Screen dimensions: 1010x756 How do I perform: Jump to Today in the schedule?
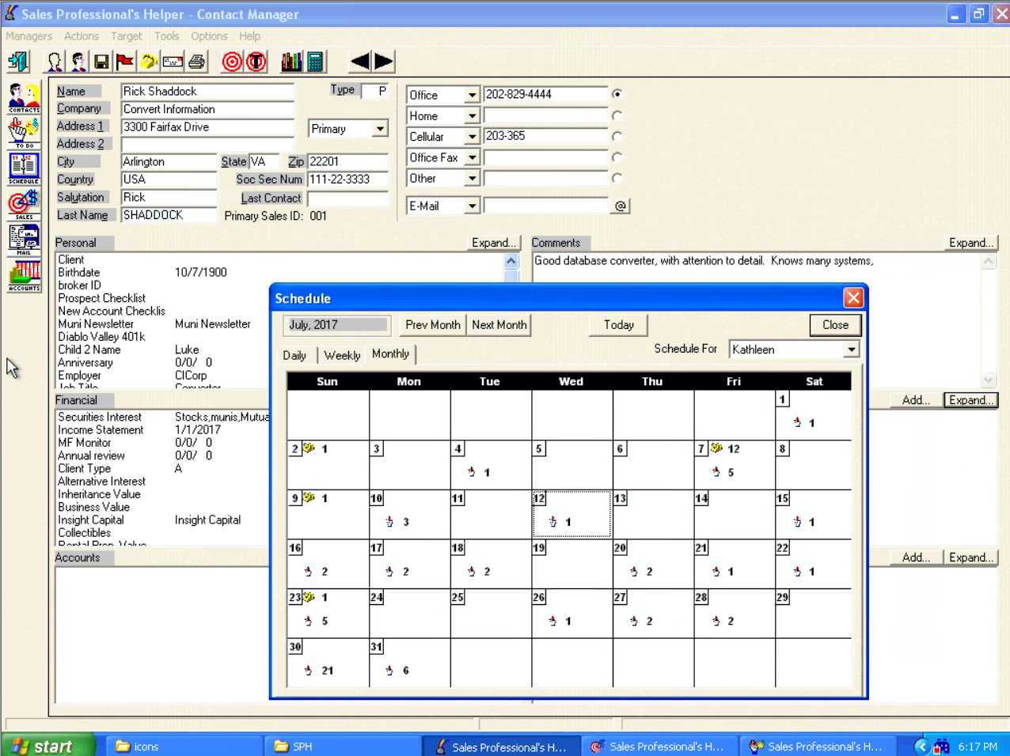619,325
